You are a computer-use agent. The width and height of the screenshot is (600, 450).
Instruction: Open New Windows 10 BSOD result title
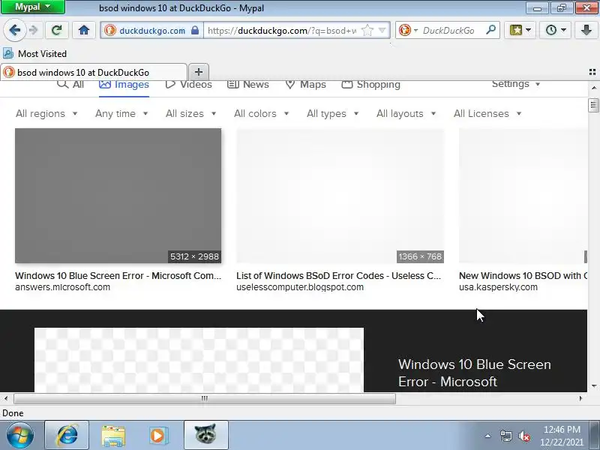[x=523, y=276]
